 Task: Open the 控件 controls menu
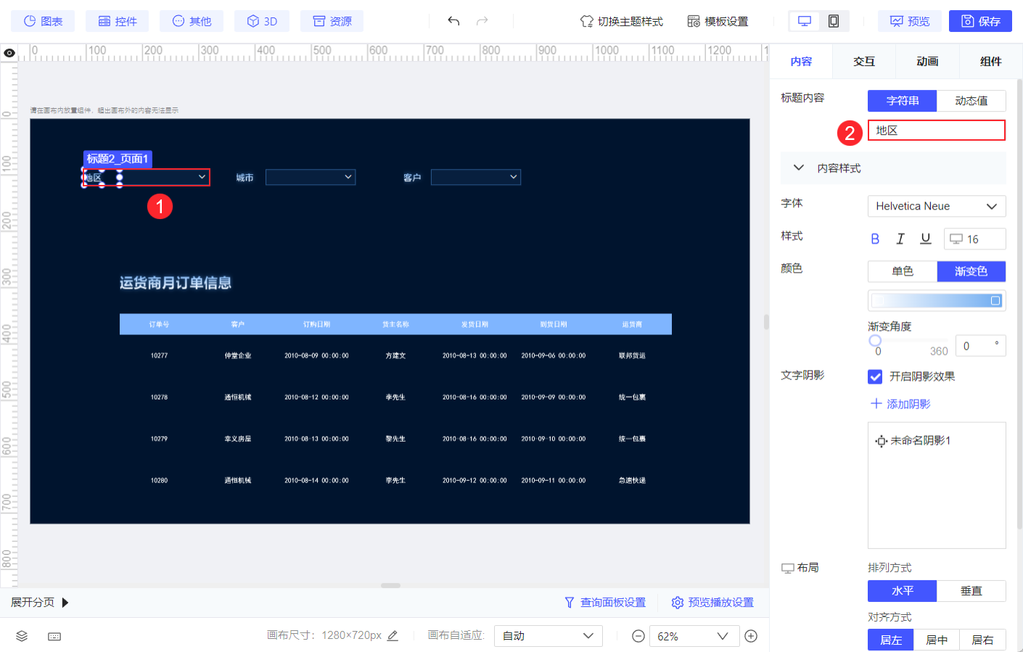[x=117, y=21]
